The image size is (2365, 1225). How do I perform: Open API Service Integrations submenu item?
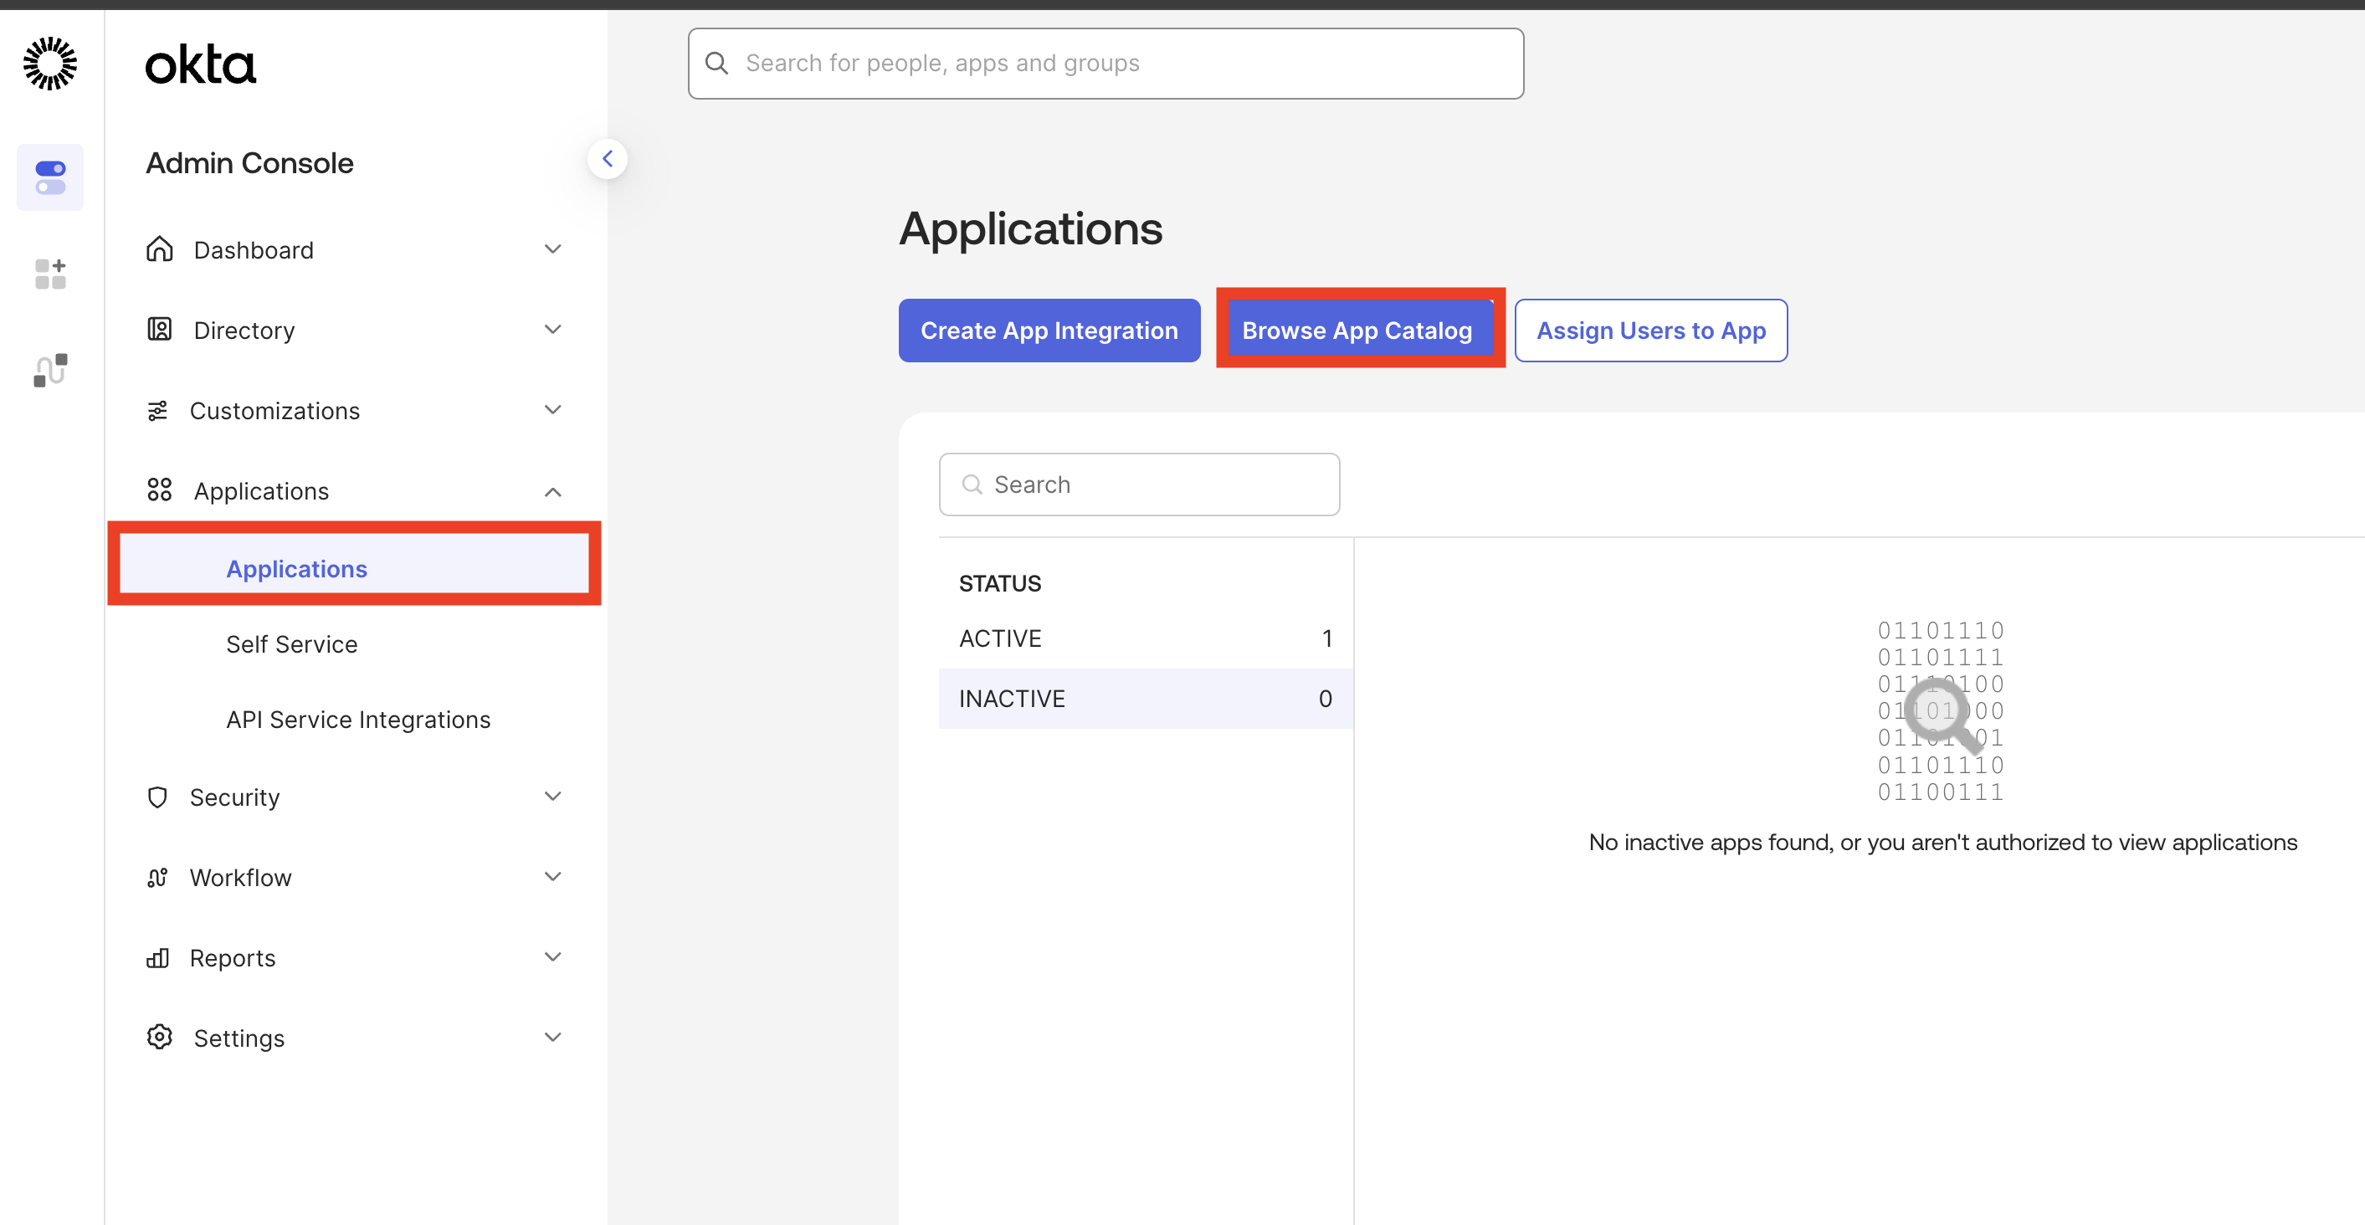(x=357, y=719)
